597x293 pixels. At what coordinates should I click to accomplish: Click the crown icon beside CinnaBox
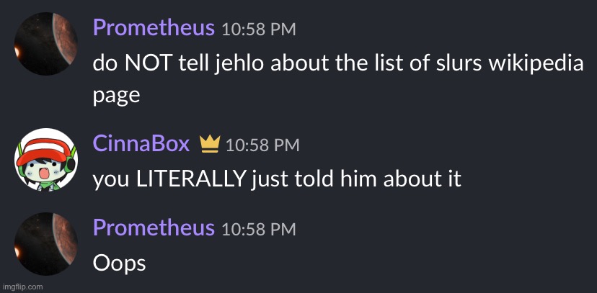210,145
